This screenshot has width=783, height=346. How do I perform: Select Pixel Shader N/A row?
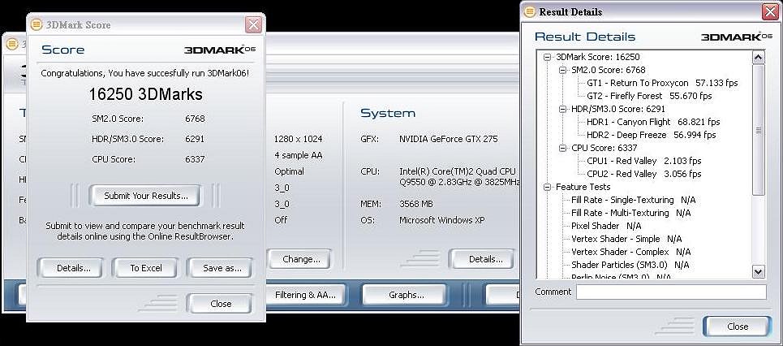tap(607, 226)
